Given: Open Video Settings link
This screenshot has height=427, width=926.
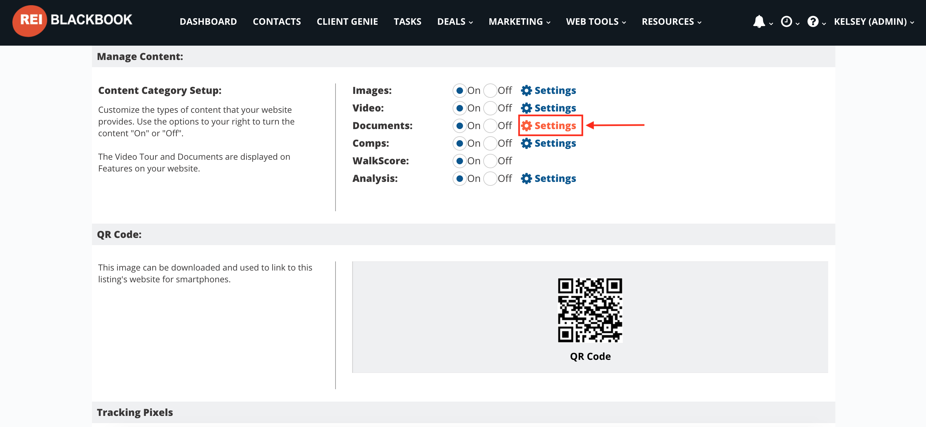Looking at the screenshot, I should point(555,108).
